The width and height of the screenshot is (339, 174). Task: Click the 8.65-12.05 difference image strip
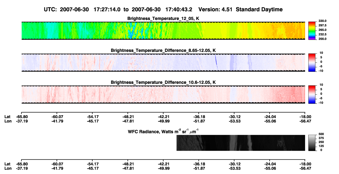(163, 62)
